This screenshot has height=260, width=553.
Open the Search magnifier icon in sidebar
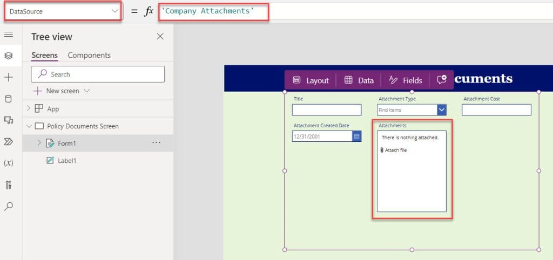point(9,206)
